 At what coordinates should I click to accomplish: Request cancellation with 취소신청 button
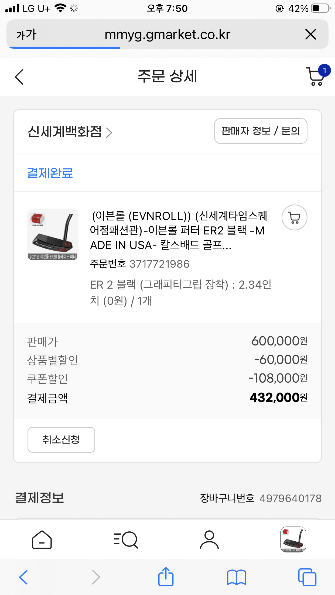[61, 440]
